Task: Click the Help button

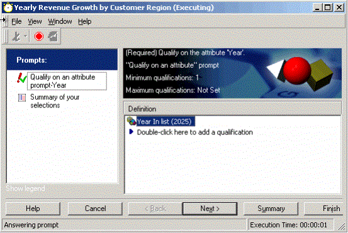Action: coord(33,209)
